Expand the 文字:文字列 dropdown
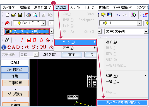This screenshot has height=107, width=149. click(x=146, y=31)
